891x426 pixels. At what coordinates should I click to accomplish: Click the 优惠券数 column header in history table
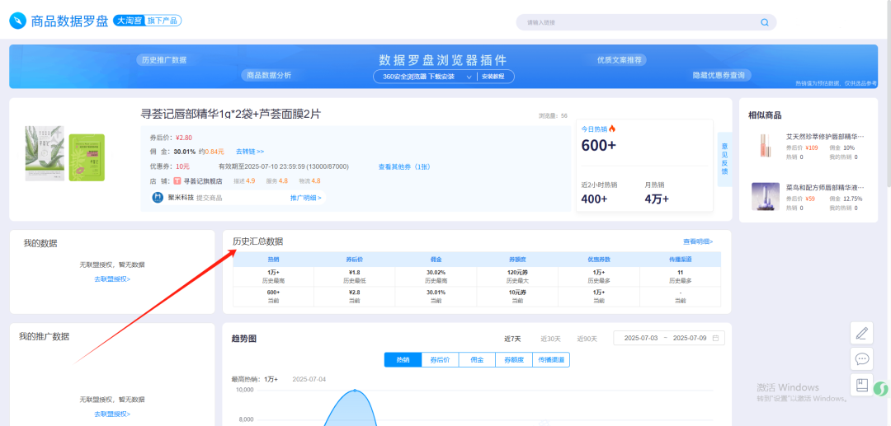coord(599,260)
